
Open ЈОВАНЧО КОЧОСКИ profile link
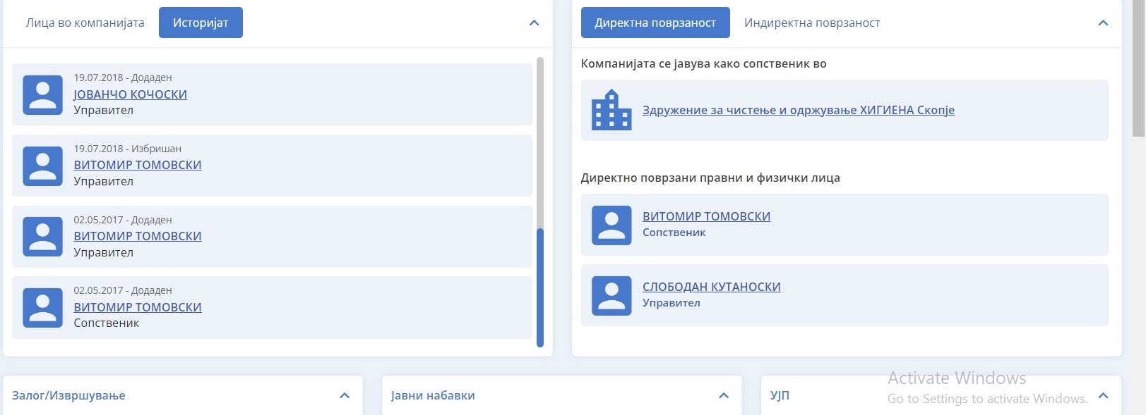[x=130, y=94]
